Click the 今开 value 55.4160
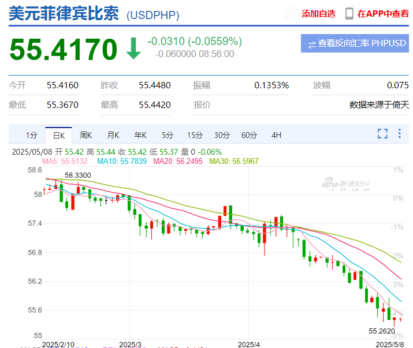The image size is (413, 348). 62,85
